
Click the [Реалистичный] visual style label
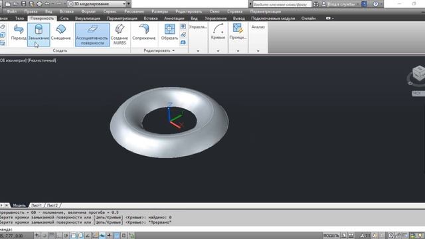(x=42, y=60)
